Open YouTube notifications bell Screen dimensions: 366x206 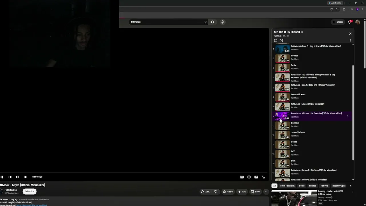pos(350,22)
